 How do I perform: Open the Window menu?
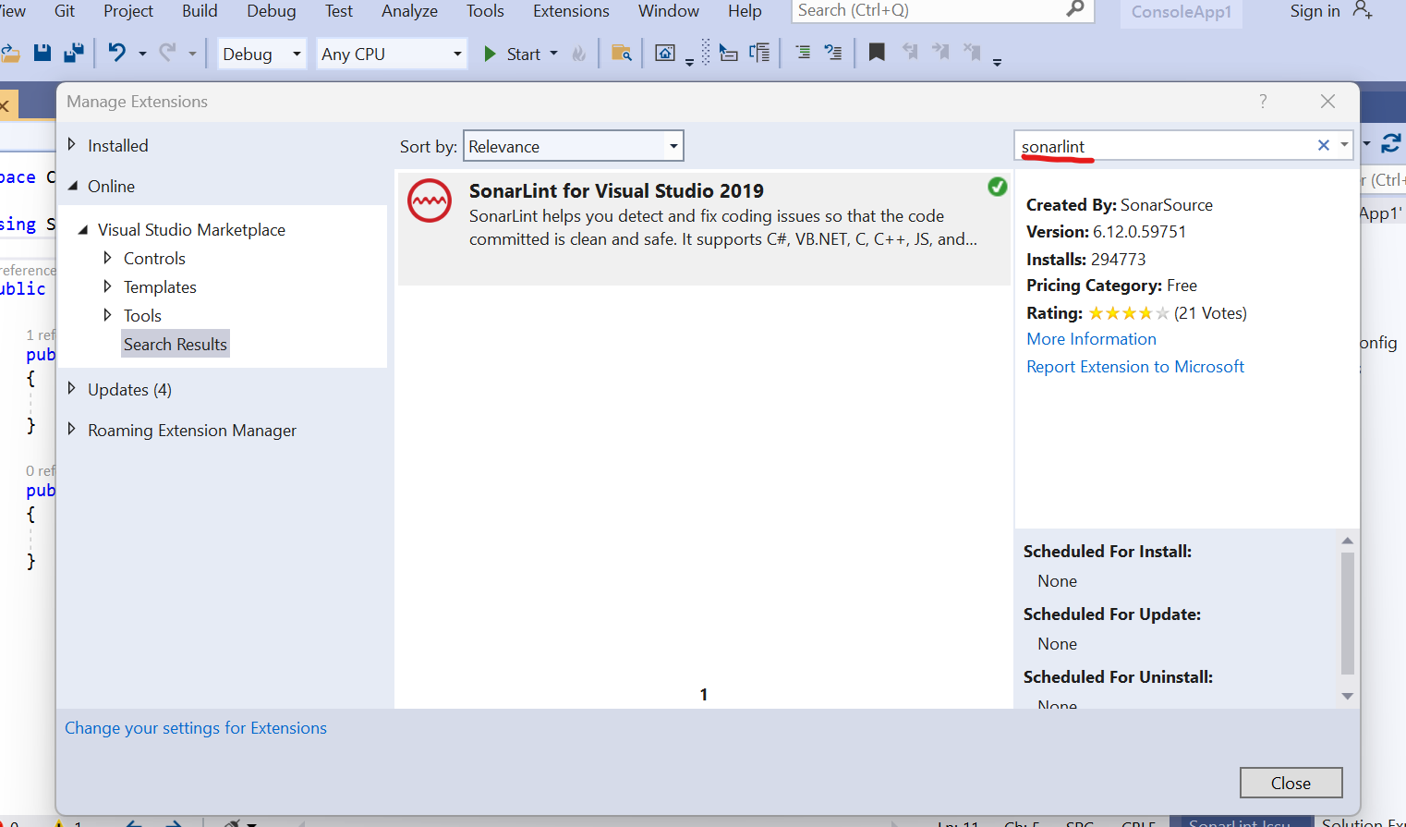pos(669,11)
